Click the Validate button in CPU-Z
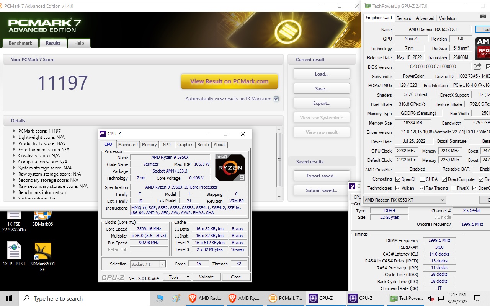 point(206,277)
